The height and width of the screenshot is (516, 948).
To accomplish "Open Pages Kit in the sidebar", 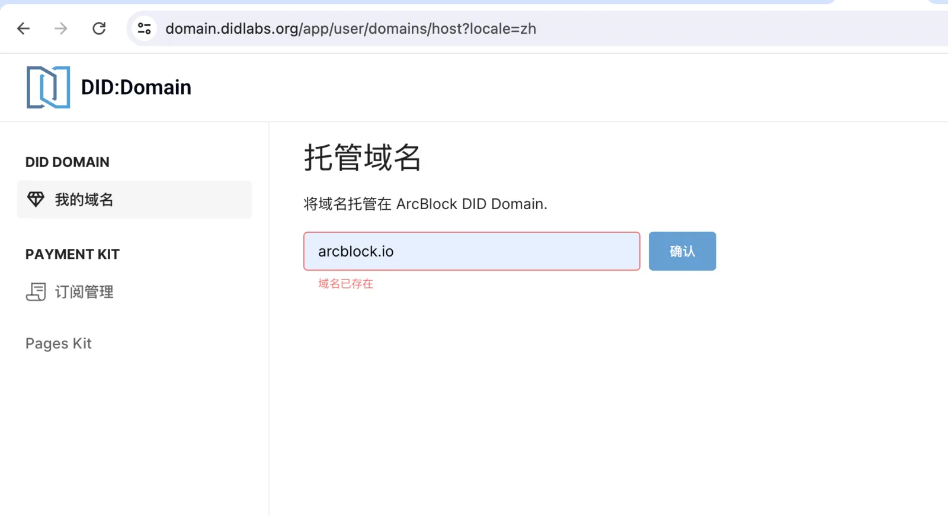I will coord(59,344).
